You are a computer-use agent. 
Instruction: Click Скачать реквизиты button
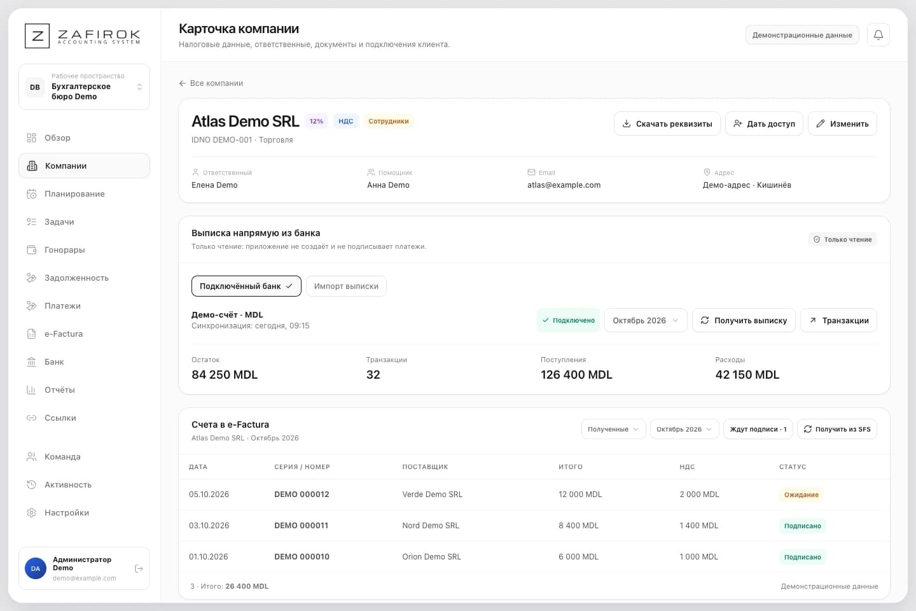667,123
